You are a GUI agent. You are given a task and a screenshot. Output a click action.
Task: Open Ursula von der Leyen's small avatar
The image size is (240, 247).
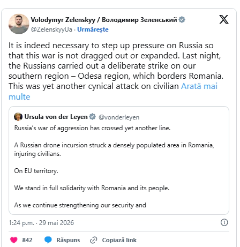18,117
